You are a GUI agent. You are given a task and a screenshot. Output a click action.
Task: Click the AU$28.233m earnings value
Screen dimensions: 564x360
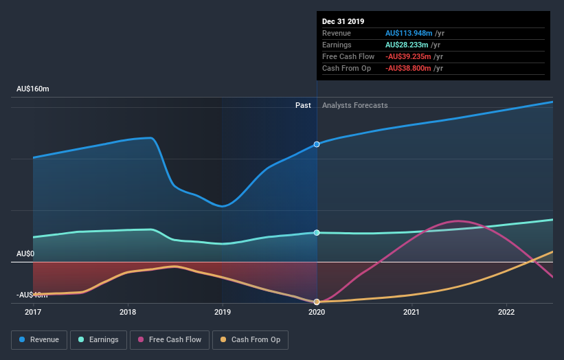407,45
